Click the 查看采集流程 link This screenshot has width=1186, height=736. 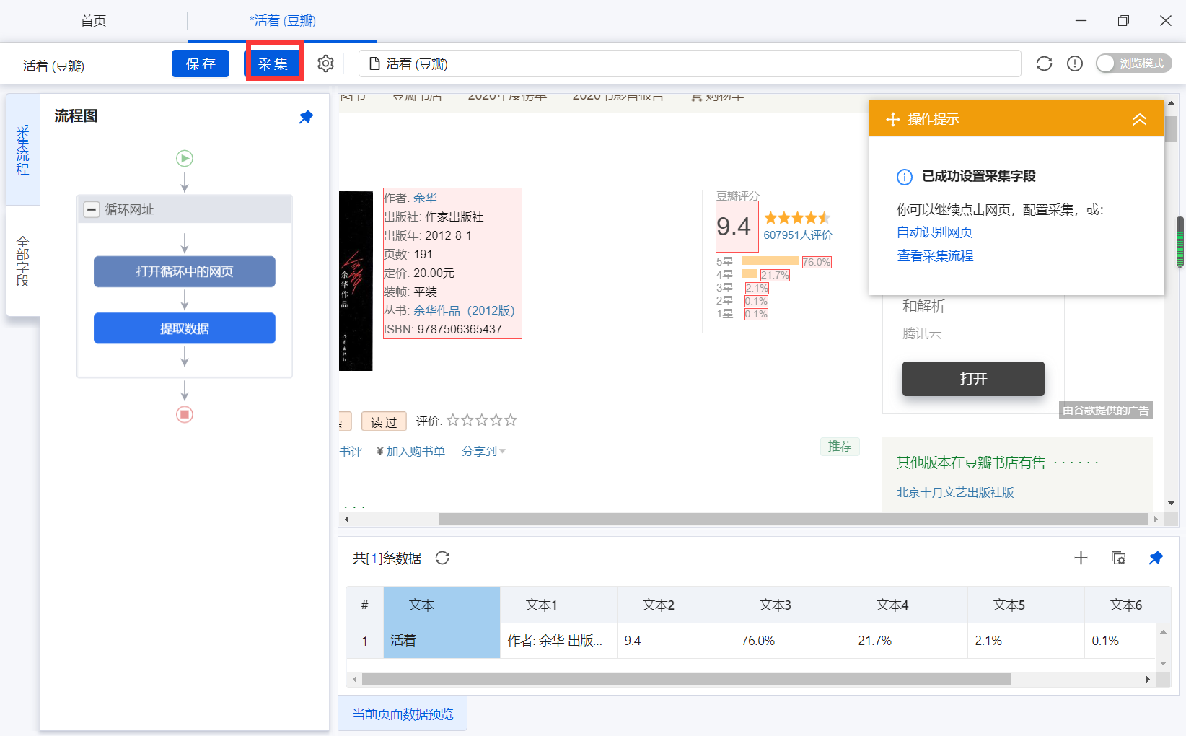(935, 256)
